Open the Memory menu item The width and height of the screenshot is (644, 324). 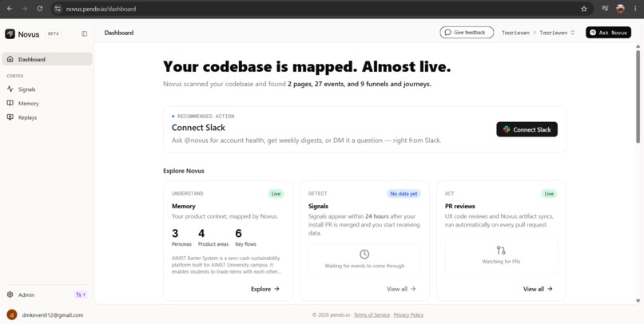47,104
